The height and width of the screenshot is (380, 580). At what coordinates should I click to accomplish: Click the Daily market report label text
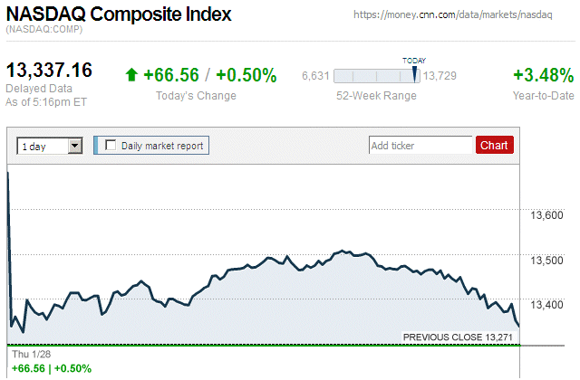click(x=162, y=145)
